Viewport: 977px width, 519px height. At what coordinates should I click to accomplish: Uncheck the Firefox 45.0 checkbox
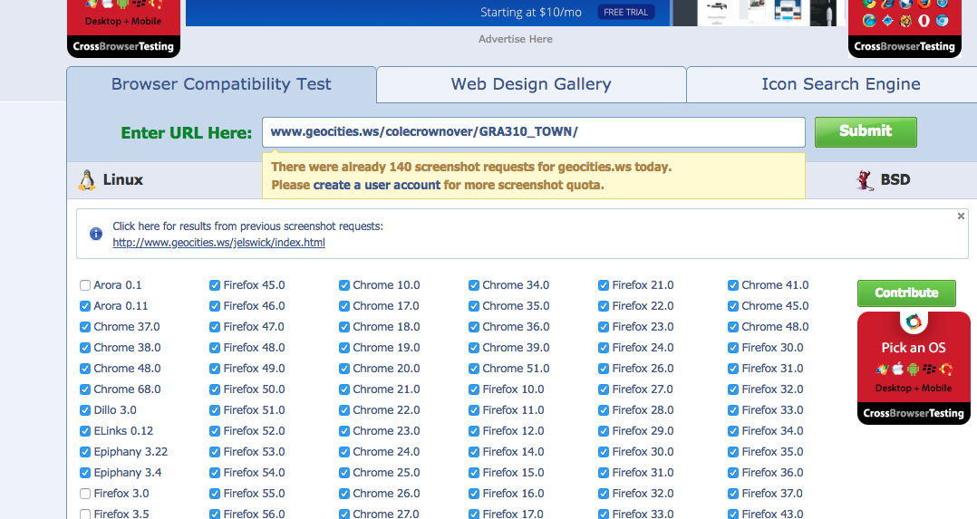coord(215,285)
